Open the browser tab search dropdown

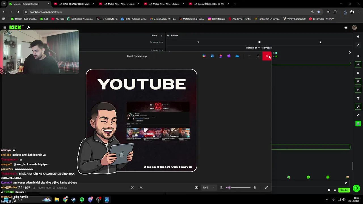click(x=4, y=4)
